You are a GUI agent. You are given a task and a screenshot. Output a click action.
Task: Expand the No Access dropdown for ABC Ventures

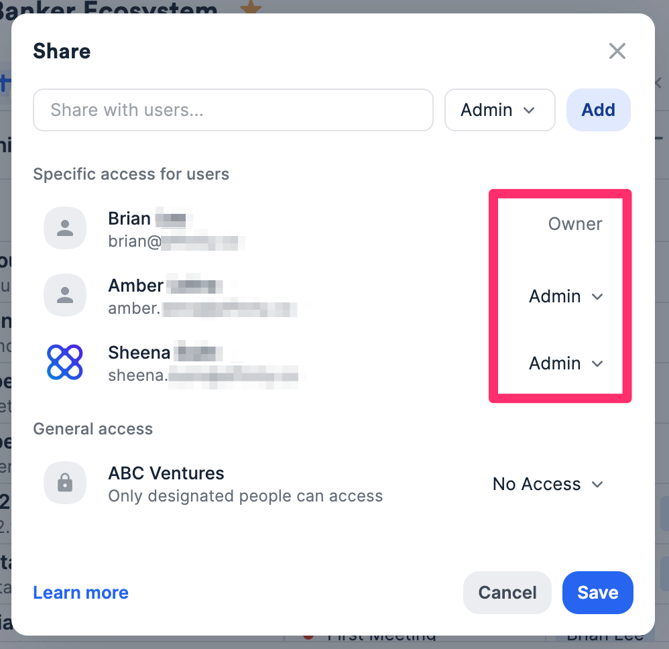click(548, 483)
